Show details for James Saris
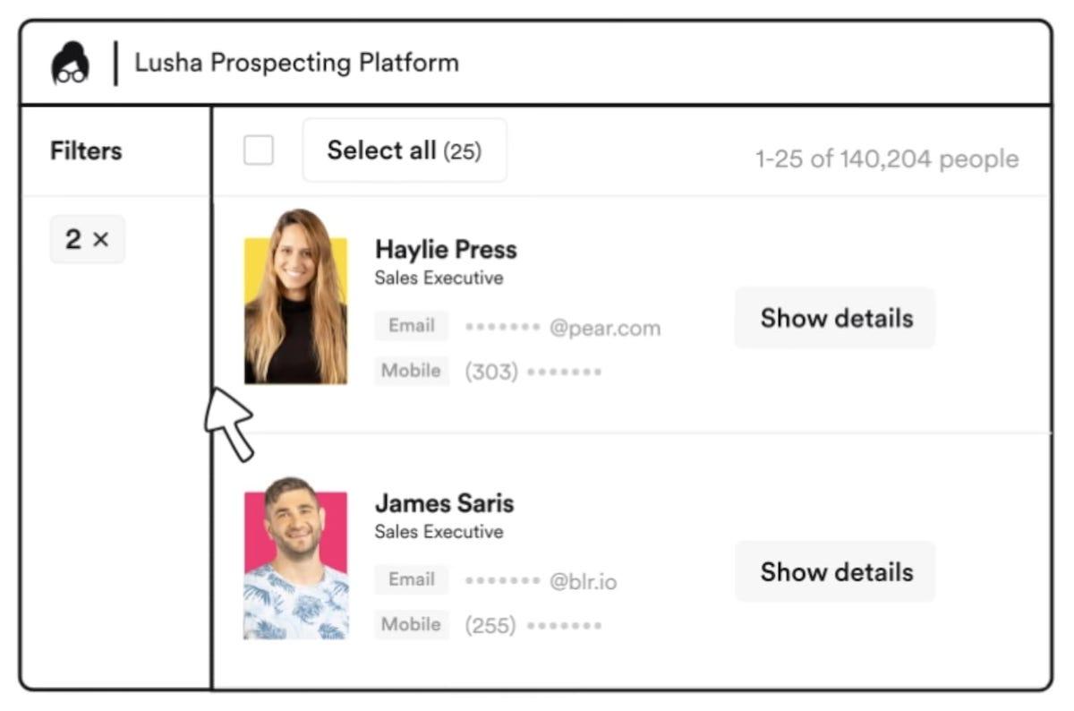The width and height of the screenshot is (1074, 711). point(836,571)
